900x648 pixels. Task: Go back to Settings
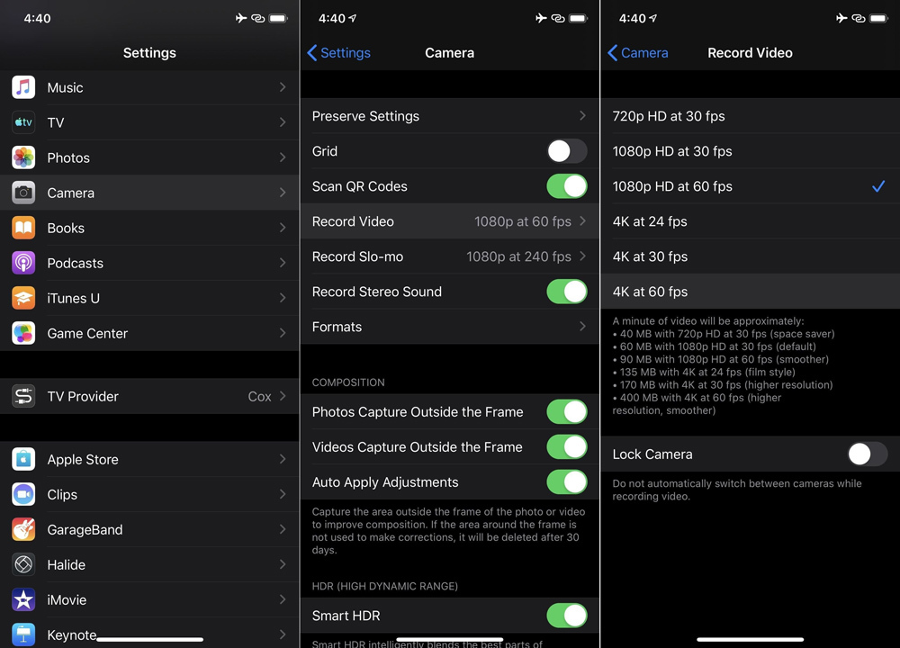tap(338, 53)
